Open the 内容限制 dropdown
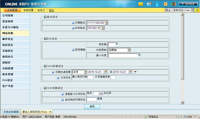 coord(129,50)
